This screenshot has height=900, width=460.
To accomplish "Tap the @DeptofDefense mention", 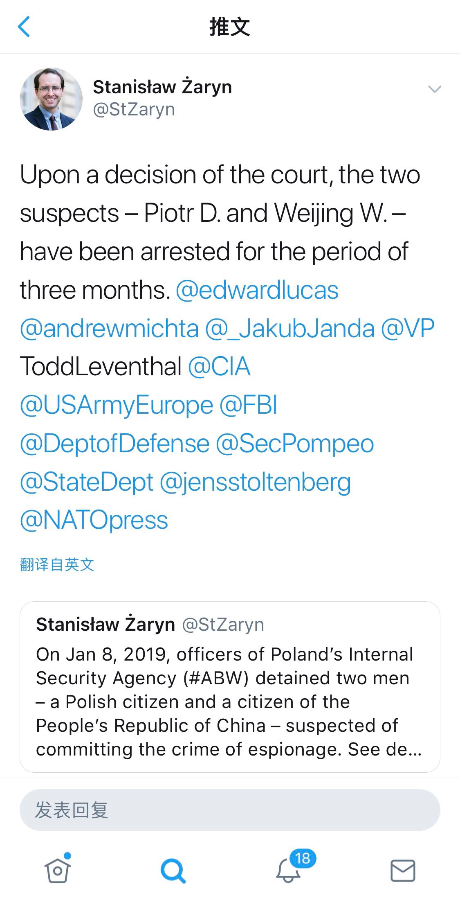I will pyautogui.click(x=114, y=444).
